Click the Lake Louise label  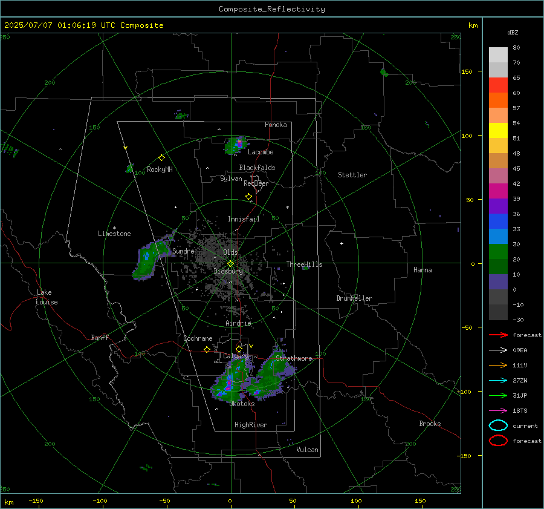[47, 297]
